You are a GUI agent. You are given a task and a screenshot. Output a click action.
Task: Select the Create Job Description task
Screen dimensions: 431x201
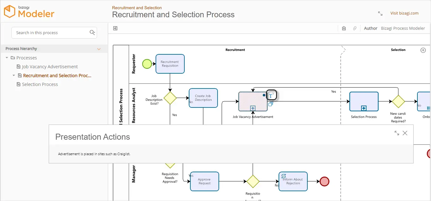(203, 98)
